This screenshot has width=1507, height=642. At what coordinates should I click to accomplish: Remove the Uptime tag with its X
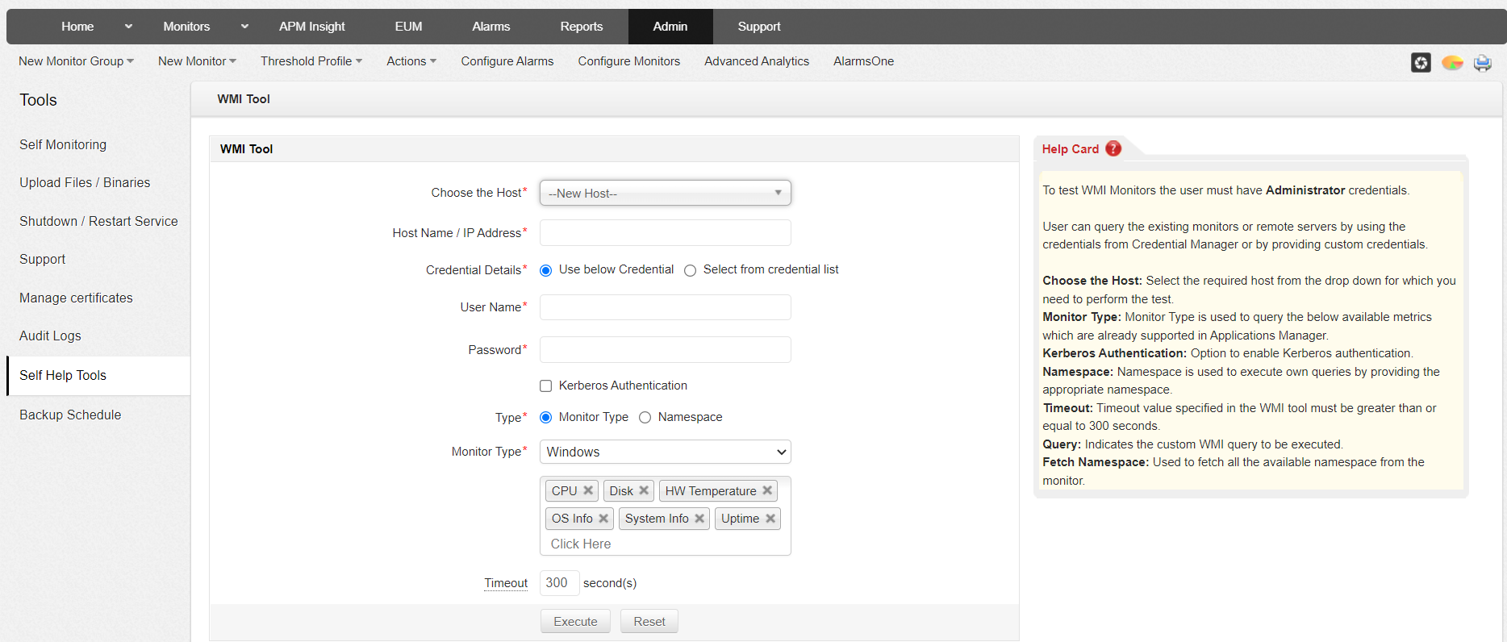770,519
